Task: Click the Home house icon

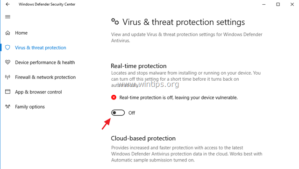Action: (7, 33)
